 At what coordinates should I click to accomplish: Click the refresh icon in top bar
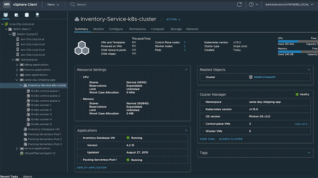click(x=239, y=4)
